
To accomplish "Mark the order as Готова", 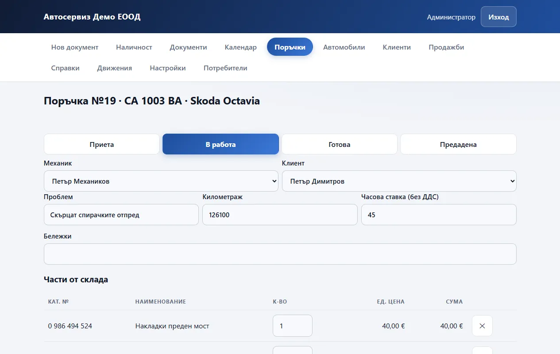I will 340,144.
